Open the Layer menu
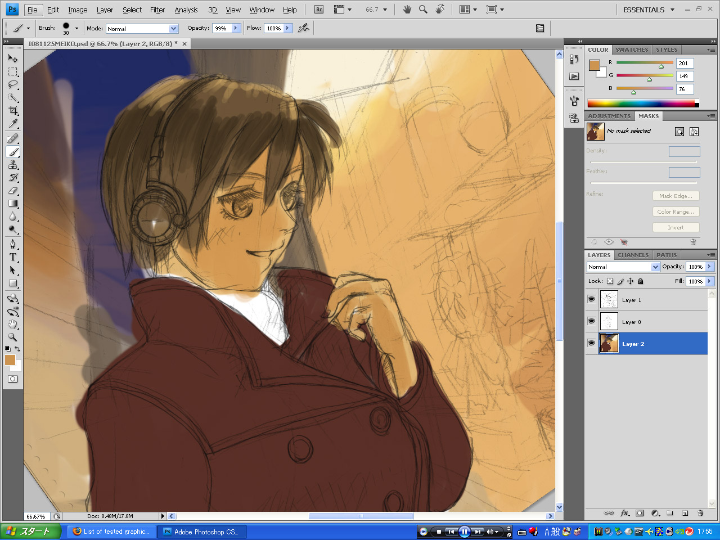The width and height of the screenshot is (720, 540). (105, 10)
